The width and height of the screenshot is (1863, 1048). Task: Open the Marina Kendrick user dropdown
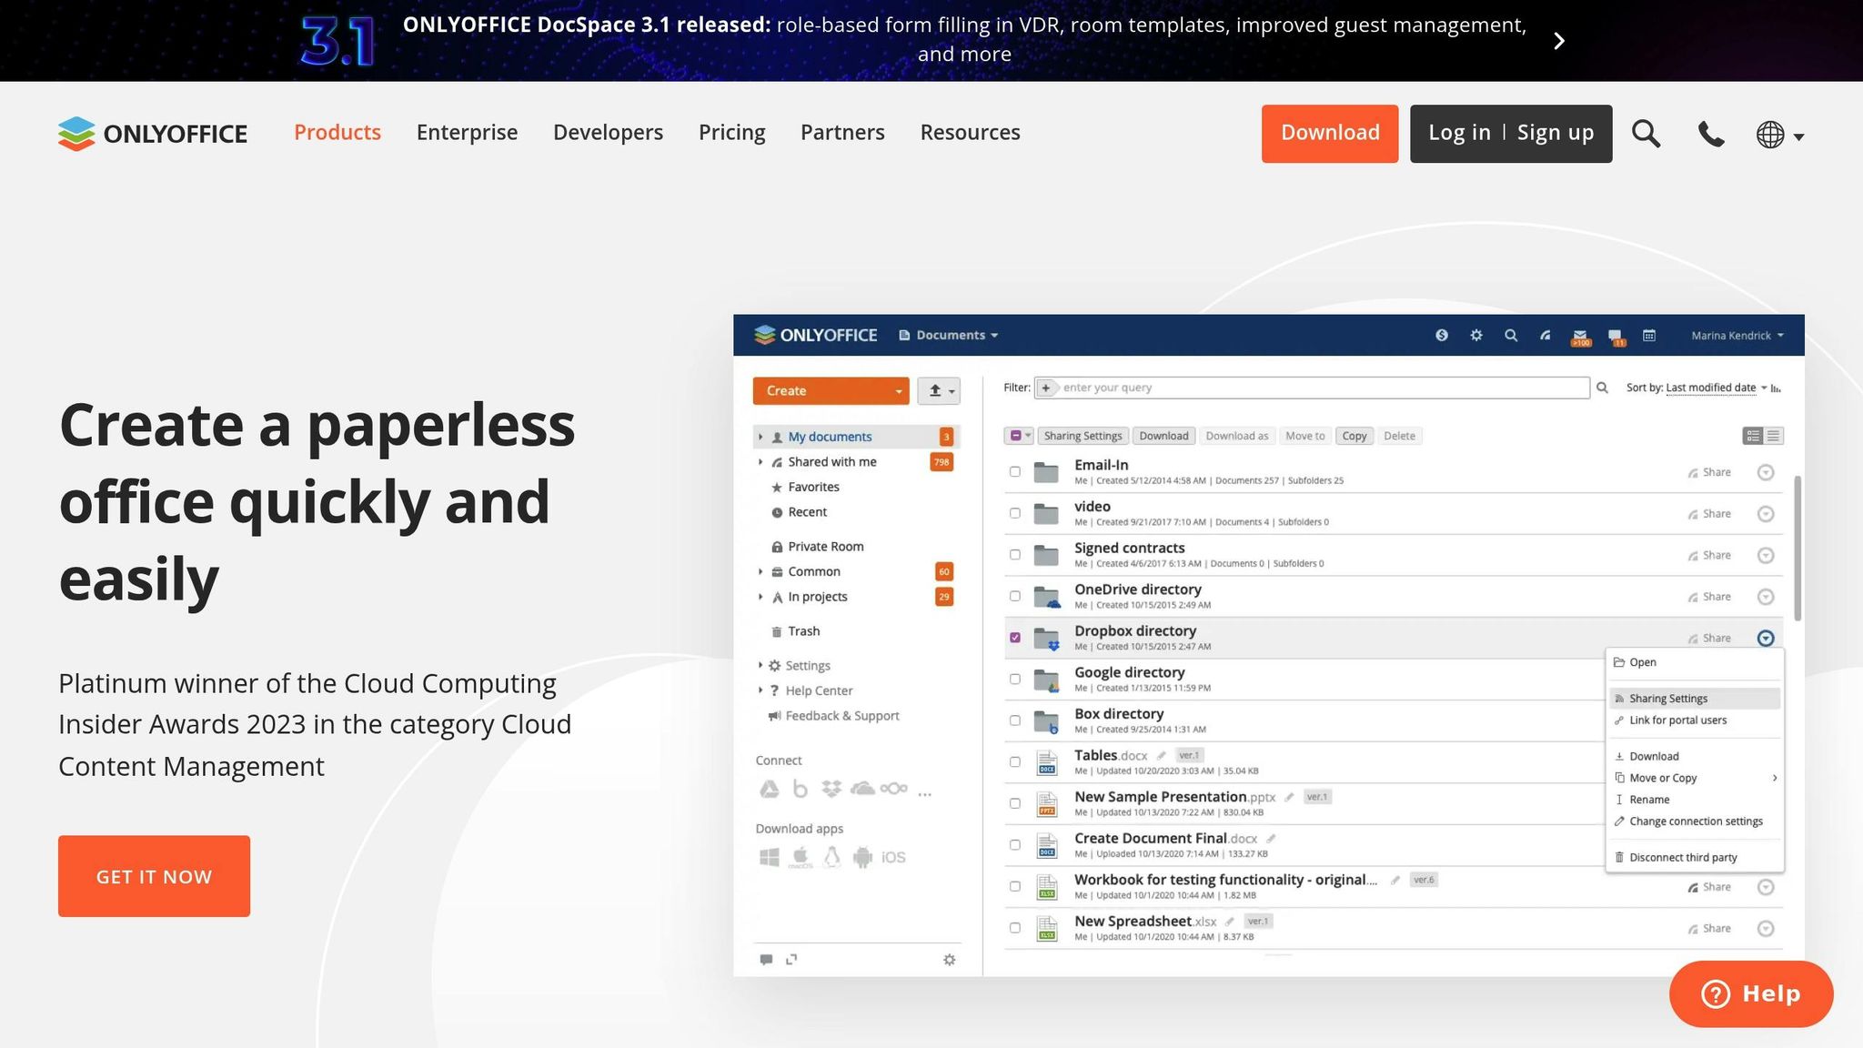pyautogui.click(x=1737, y=336)
